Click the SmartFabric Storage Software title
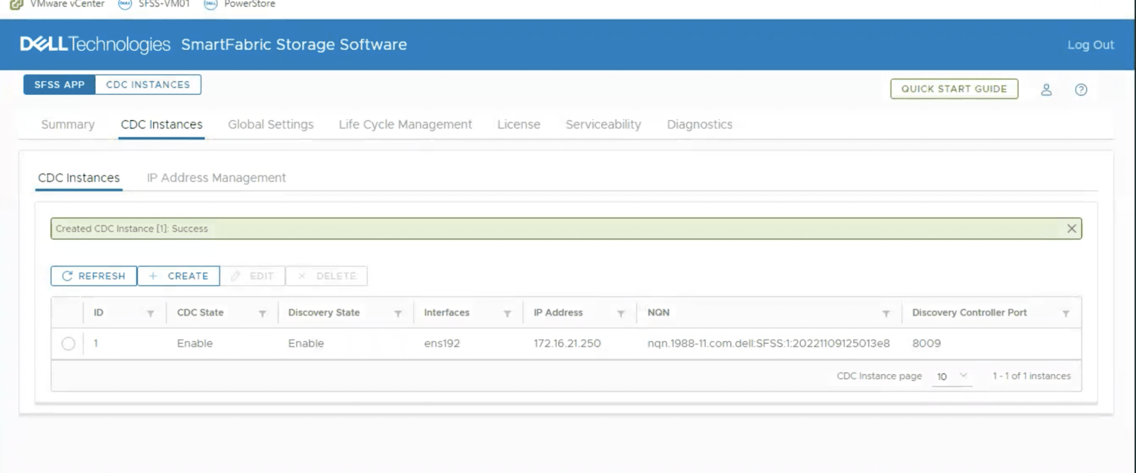Image resolution: width=1136 pixels, height=473 pixels. tap(294, 45)
